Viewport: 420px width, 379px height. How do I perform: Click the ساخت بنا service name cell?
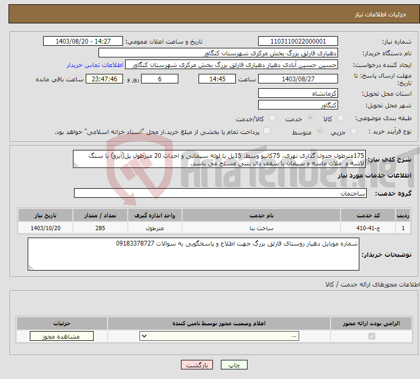pos(261,228)
